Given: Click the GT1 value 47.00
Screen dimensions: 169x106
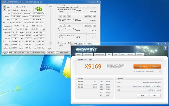Looking at the screenshot, I should click(x=108, y=82).
